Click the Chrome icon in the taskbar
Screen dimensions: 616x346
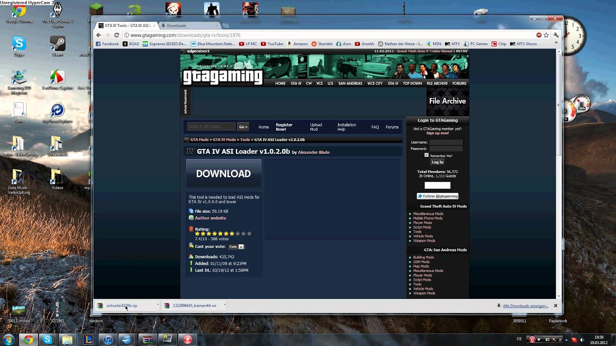pyautogui.click(x=28, y=340)
